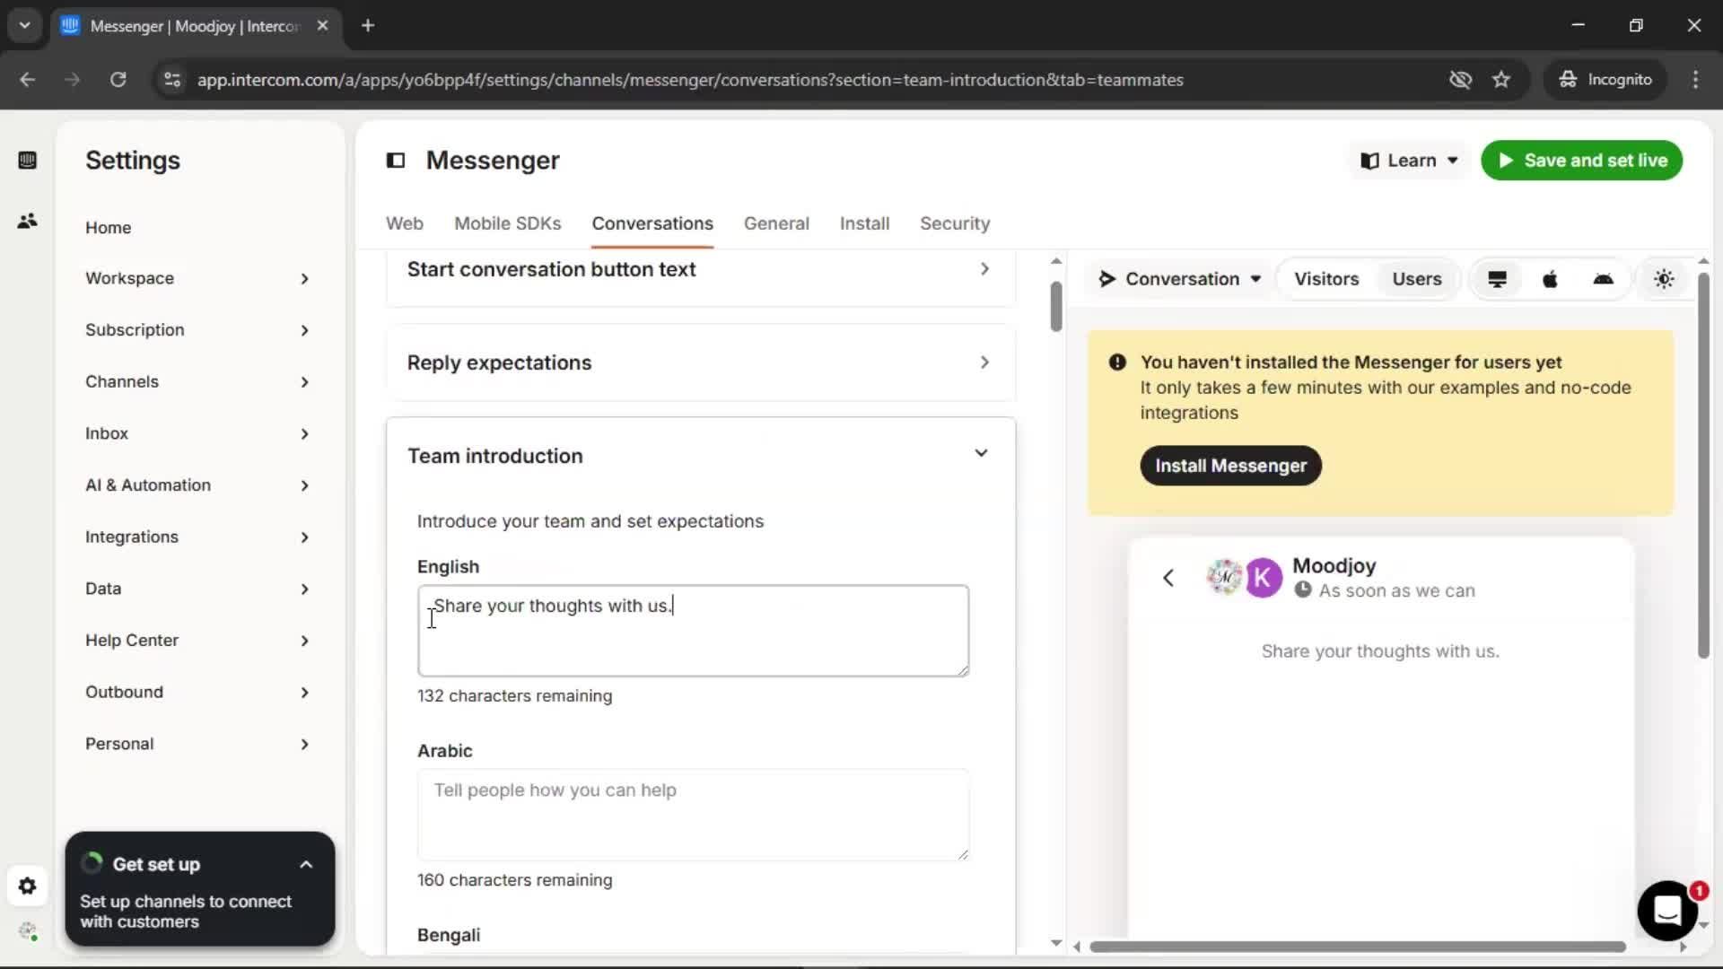The height and width of the screenshot is (969, 1723).
Task: Click the purple K teammate avatar
Action: coord(1263,578)
